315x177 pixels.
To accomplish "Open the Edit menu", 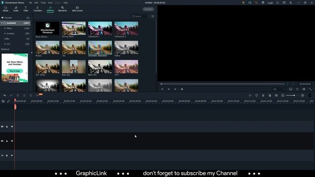I will (36, 3).
